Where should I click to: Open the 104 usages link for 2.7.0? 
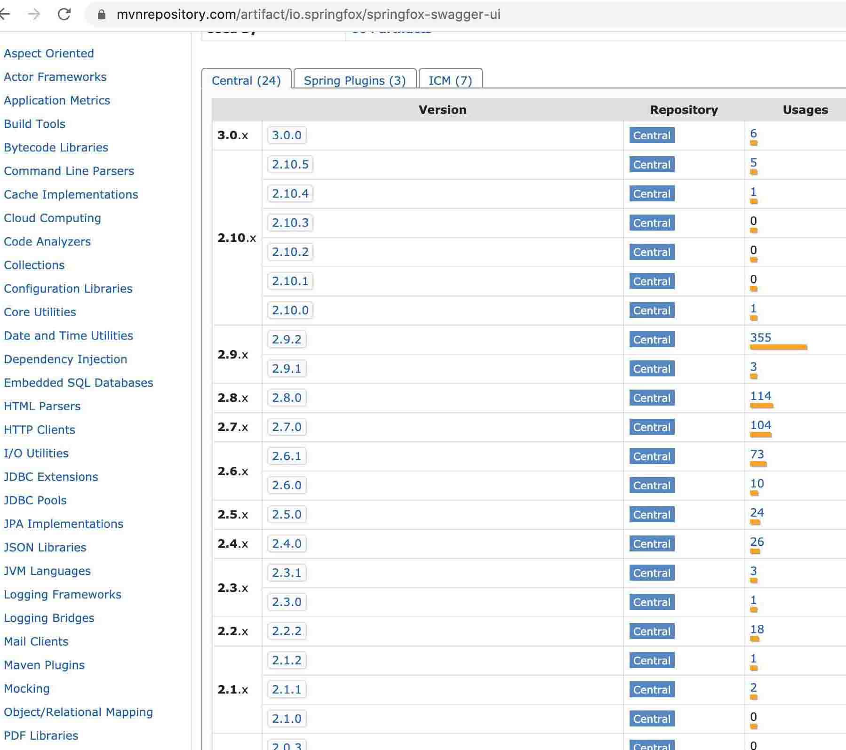click(x=760, y=425)
